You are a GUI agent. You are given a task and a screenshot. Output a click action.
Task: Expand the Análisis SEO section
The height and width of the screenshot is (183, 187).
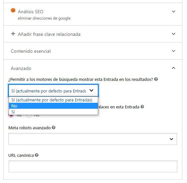point(173,12)
